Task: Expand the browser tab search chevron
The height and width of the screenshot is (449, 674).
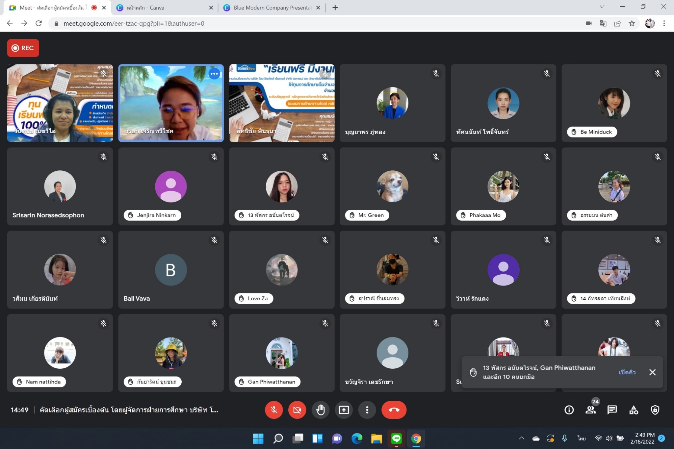Action: [x=602, y=7]
